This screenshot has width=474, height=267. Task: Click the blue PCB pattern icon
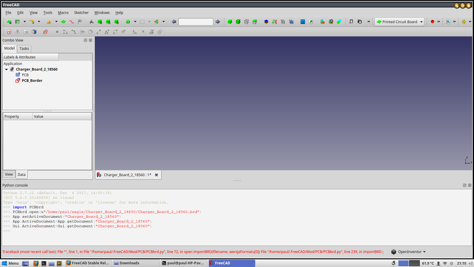click(x=303, y=22)
